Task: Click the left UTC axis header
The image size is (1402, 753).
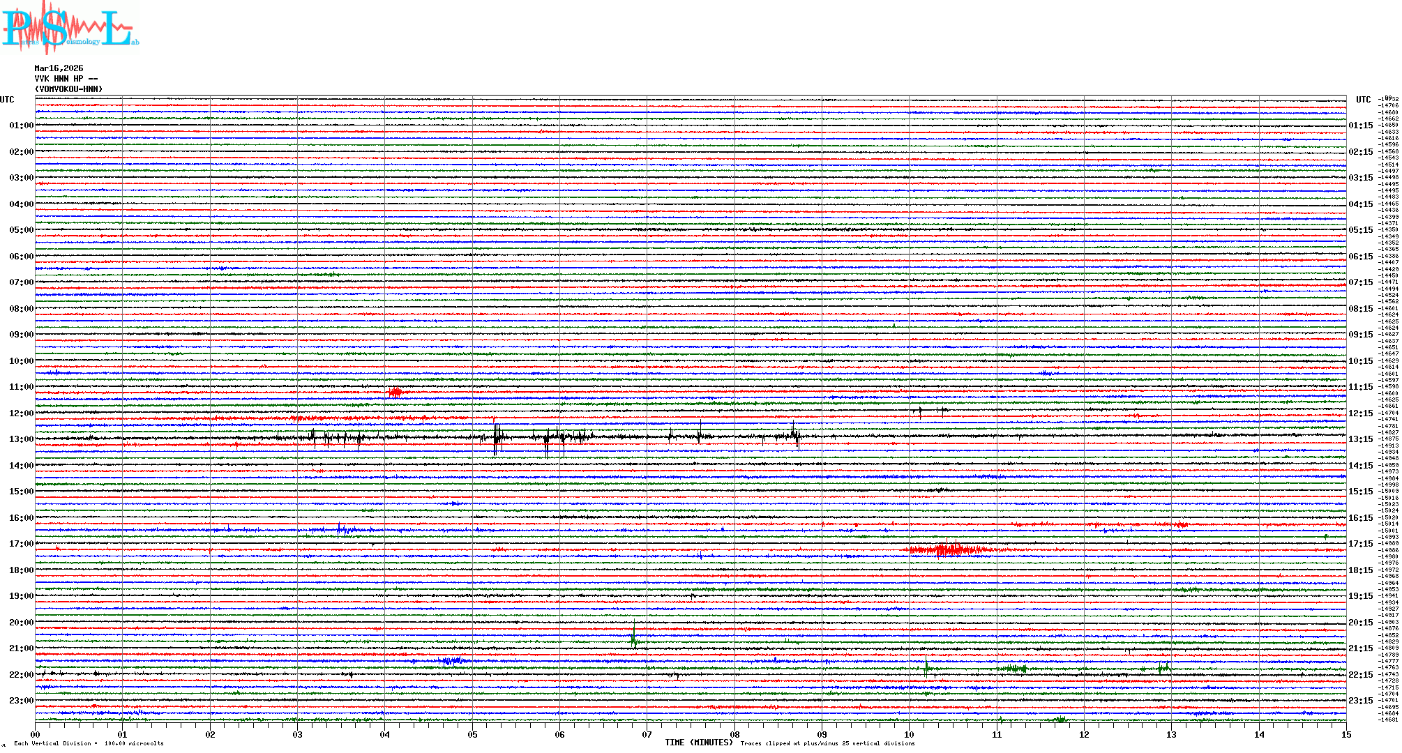Action: coord(7,100)
